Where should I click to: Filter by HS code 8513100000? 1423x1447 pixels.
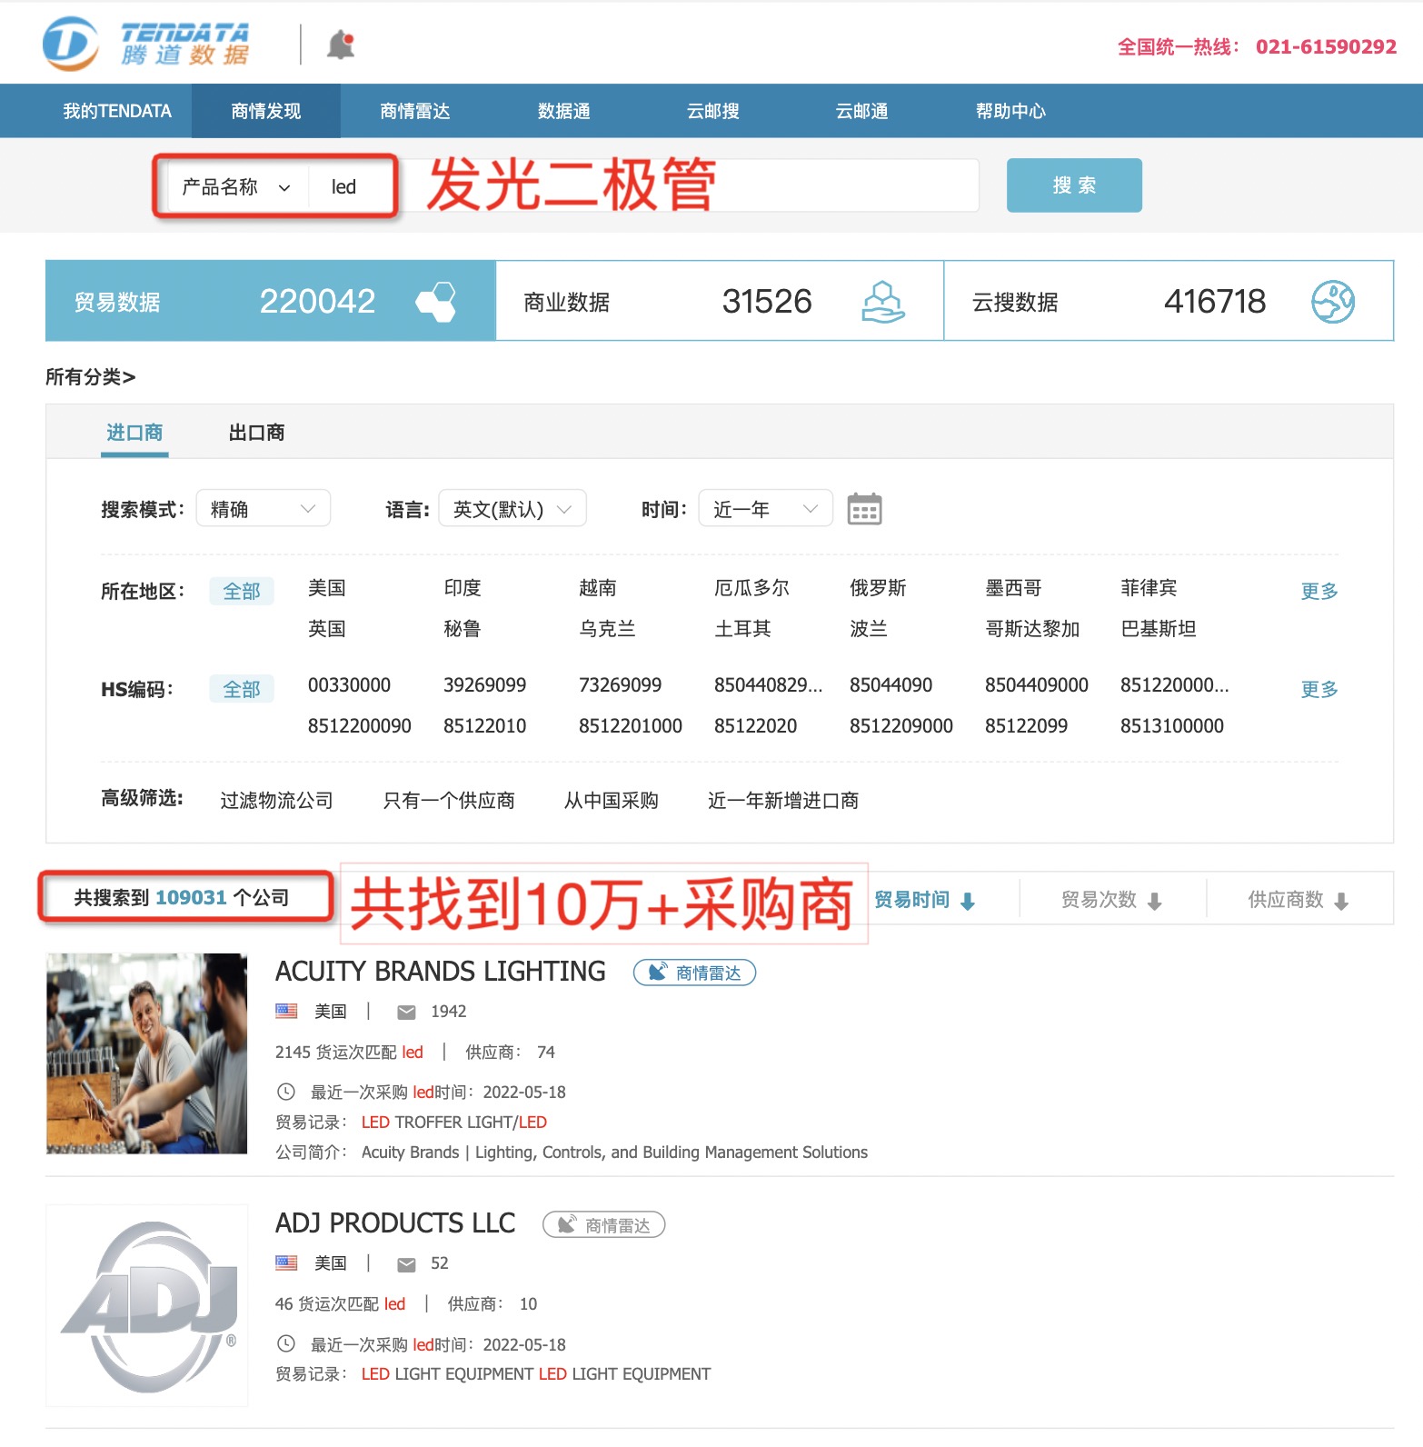click(1172, 726)
